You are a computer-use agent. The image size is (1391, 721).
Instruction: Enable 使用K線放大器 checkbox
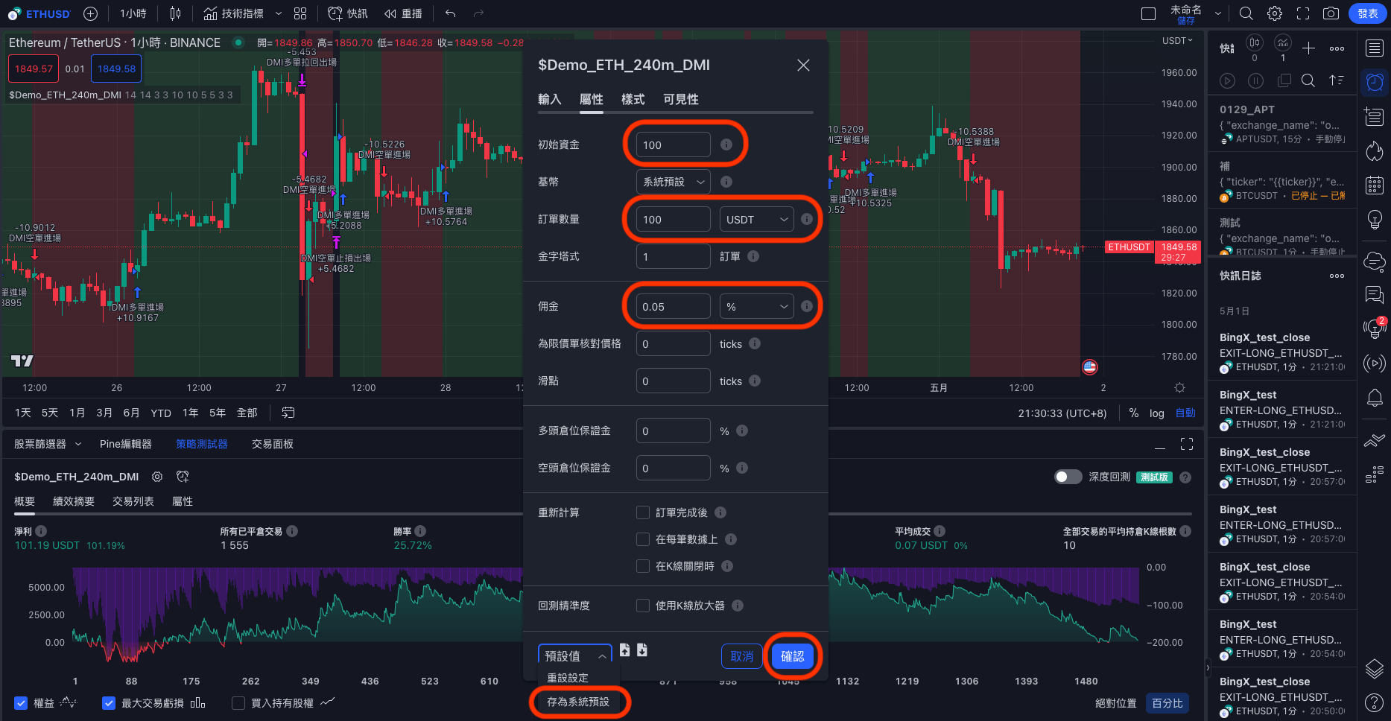[643, 606]
